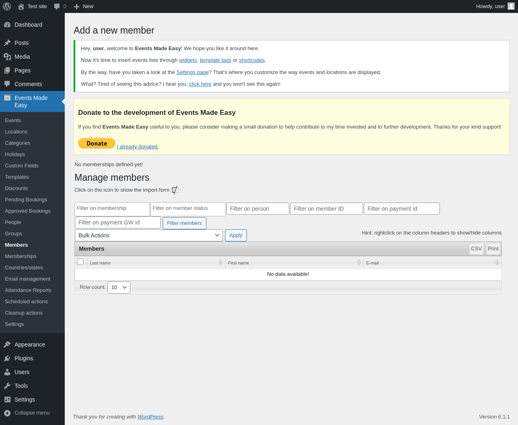The image size is (518, 425).
Task: Open Approved Bookings submenu item
Action: click(x=28, y=211)
